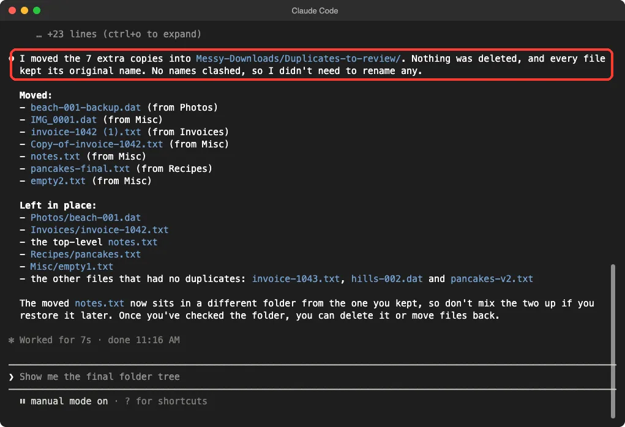
Task: Click the invoice-1043.txt file name
Action: [296, 279]
